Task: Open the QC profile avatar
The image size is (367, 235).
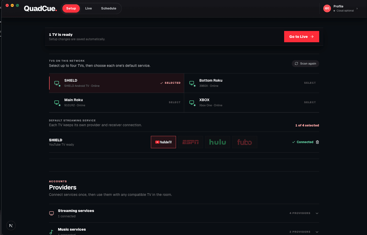Action: 327,8
